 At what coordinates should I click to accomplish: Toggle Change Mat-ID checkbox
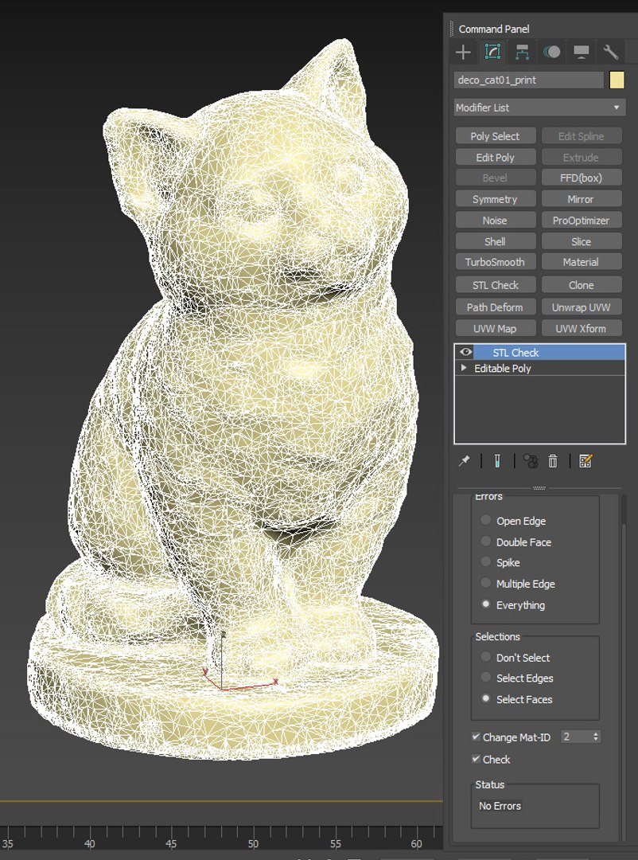[476, 737]
